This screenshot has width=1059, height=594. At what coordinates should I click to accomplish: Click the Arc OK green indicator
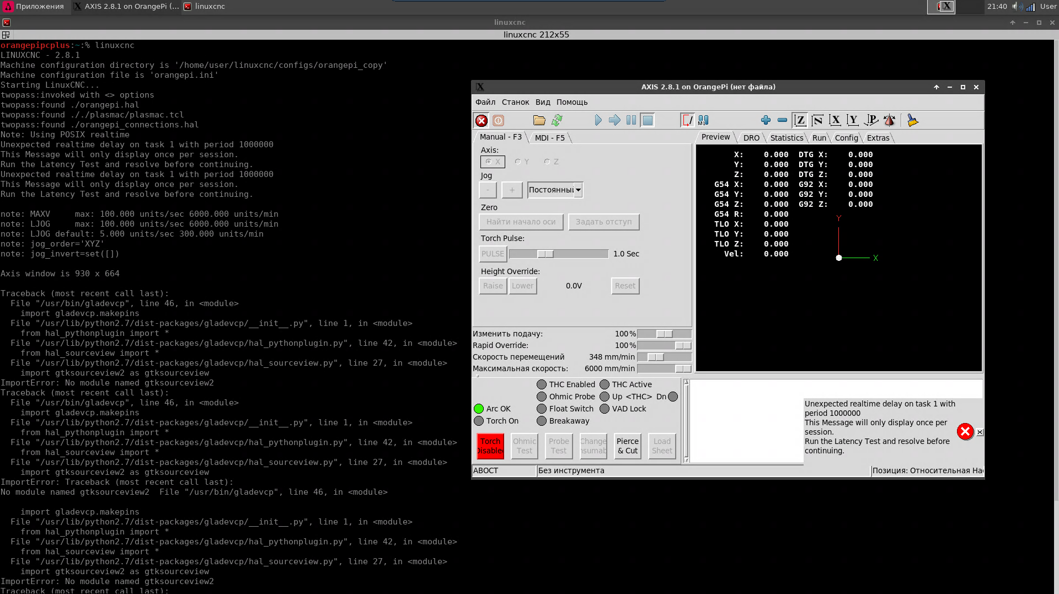[x=479, y=409]
